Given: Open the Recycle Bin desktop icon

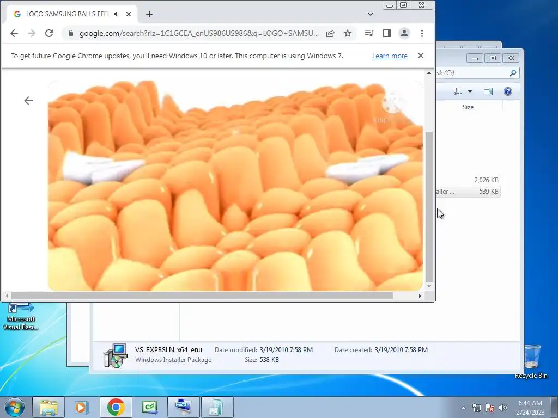Looking at the screenshot, I should 531,361.
